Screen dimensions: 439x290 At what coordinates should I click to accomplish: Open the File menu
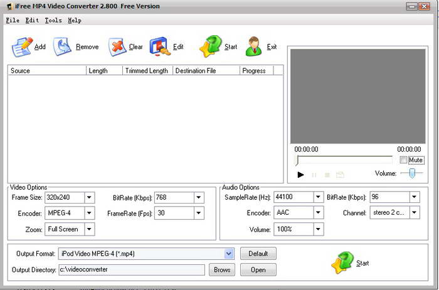tap(13, 21)
